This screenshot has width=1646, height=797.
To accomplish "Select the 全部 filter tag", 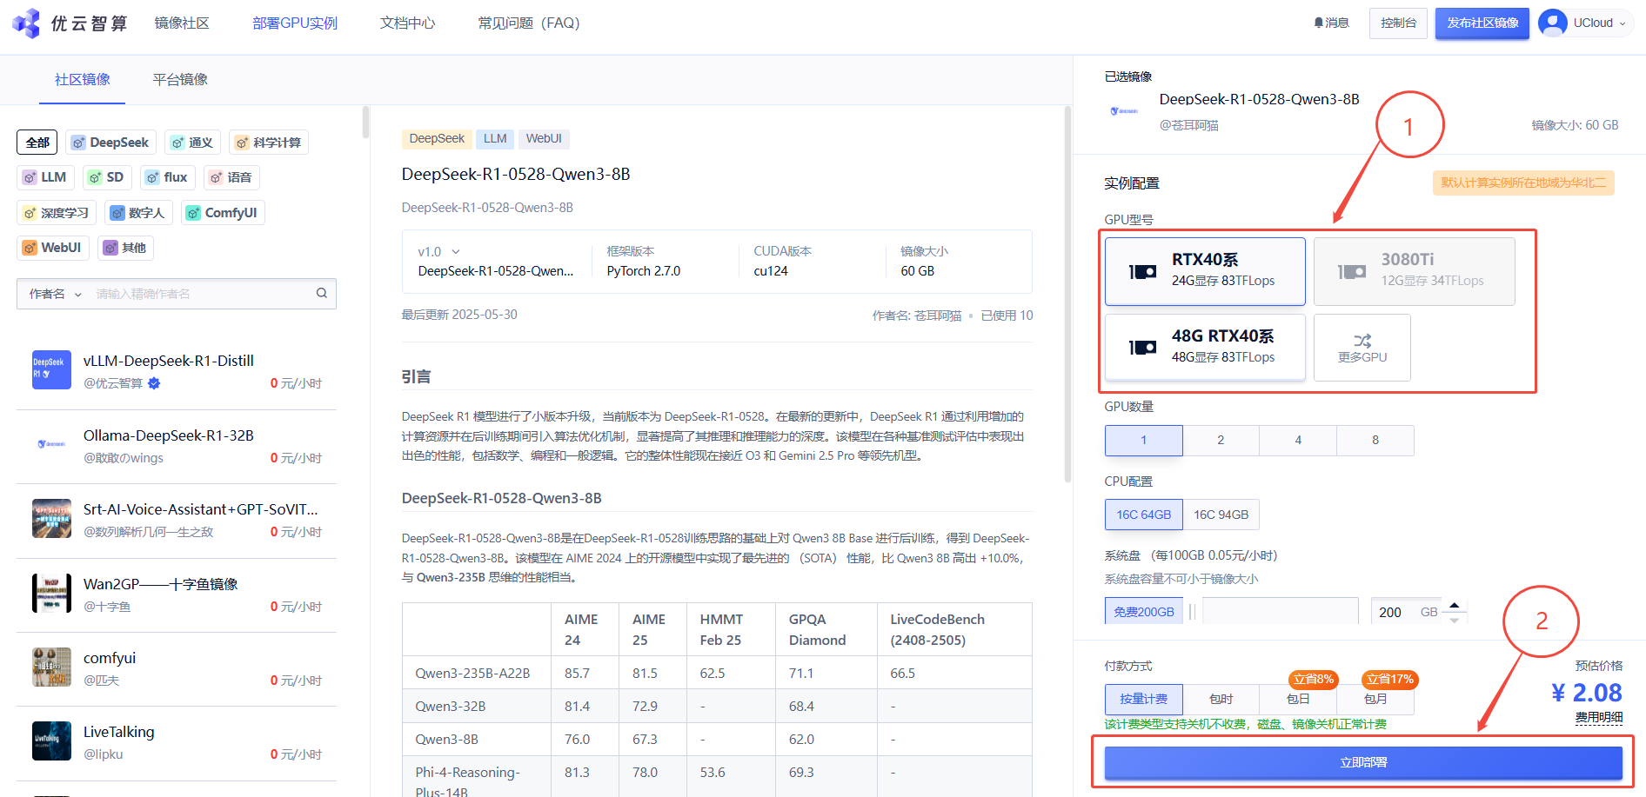I will tap(37, 143).
